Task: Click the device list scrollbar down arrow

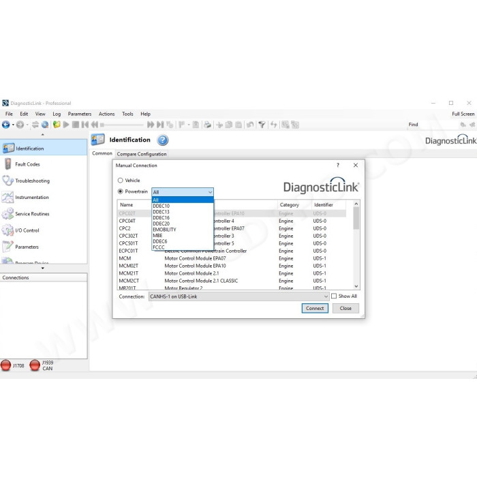Action: tap(356, 286)
